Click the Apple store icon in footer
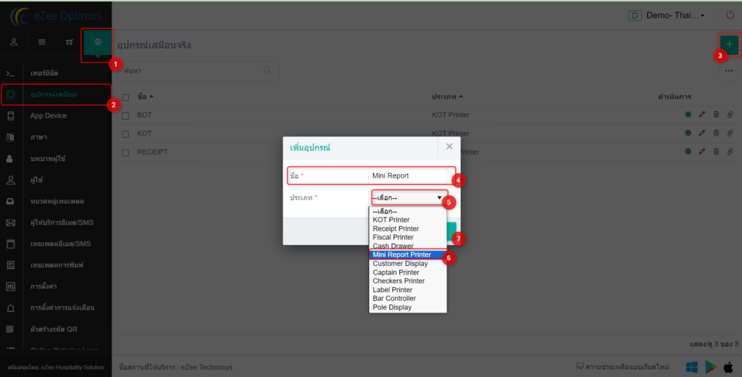 (729, 367)
